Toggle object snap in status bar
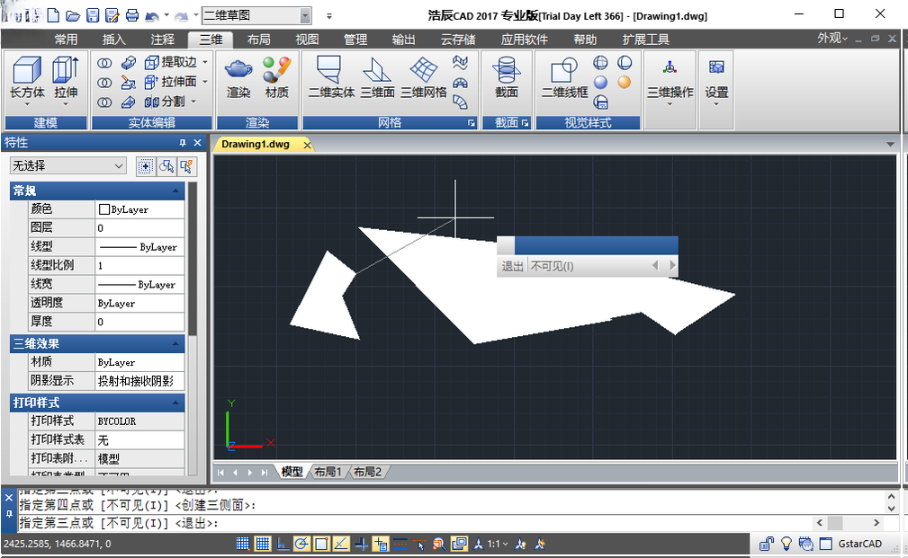 321,544
